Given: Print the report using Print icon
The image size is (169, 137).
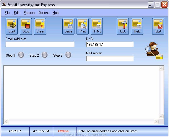Looking at the screenshot, I should [x=82, y=26].
